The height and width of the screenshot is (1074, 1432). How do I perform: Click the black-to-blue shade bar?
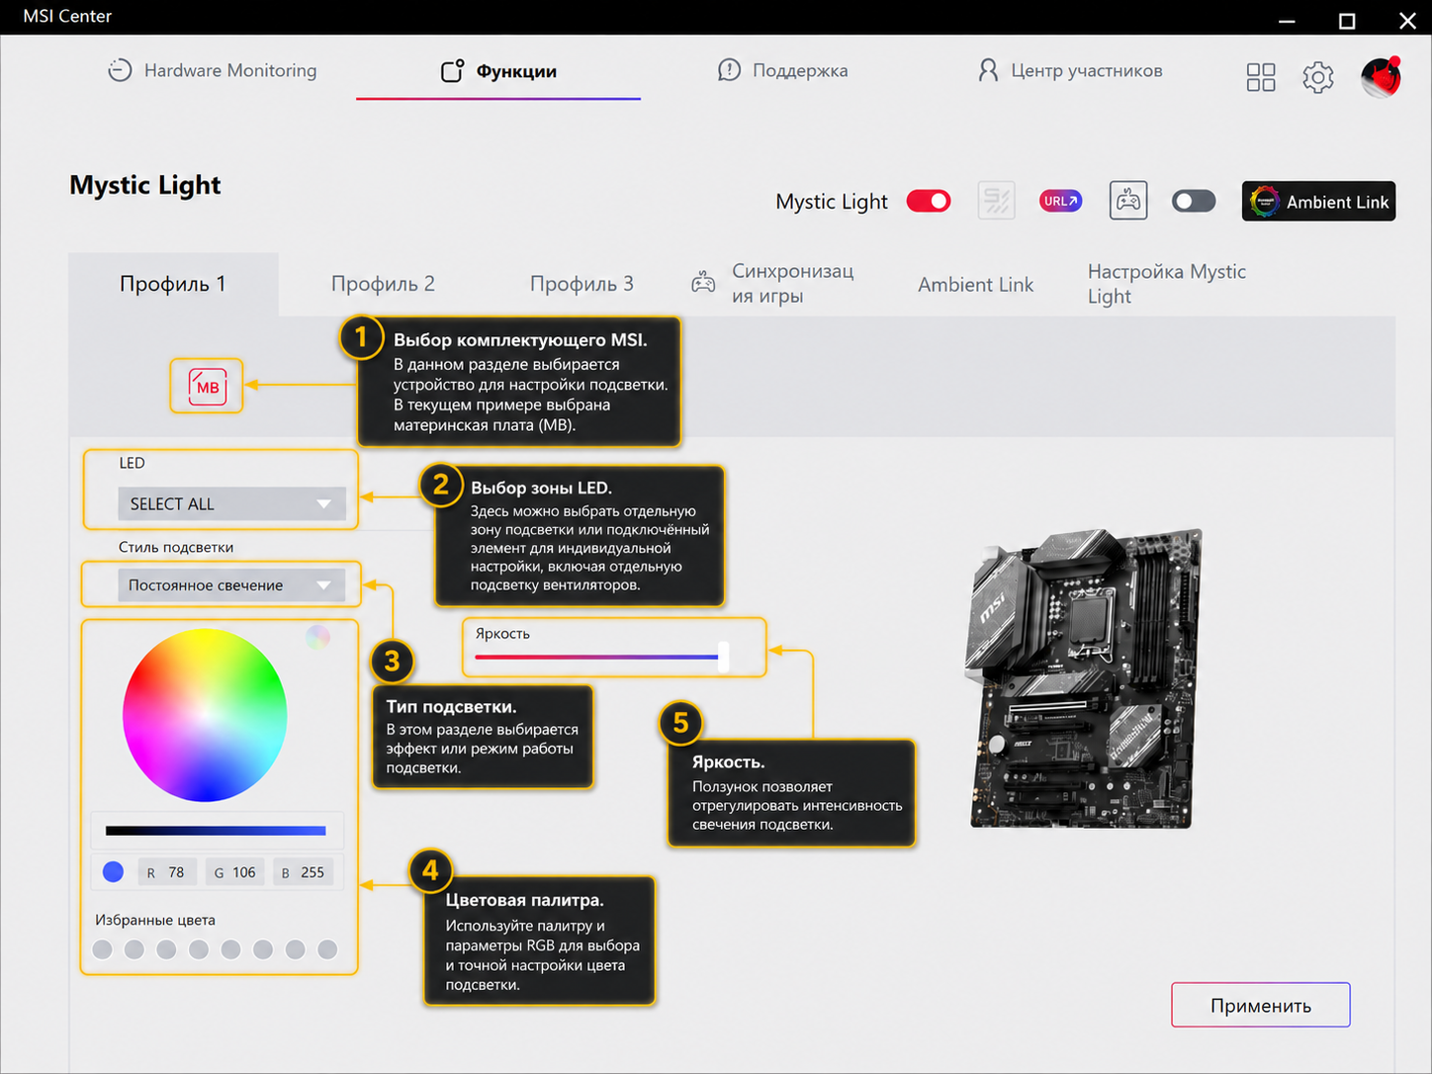[x=216, y=831]
